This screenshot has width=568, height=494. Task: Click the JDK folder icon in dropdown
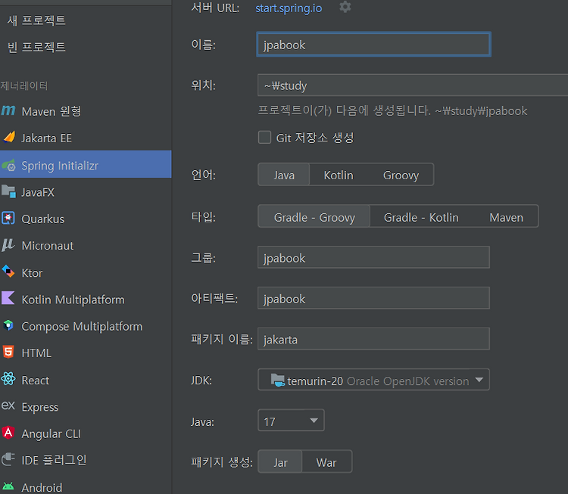pyautogui.click(x=278, y=380)
